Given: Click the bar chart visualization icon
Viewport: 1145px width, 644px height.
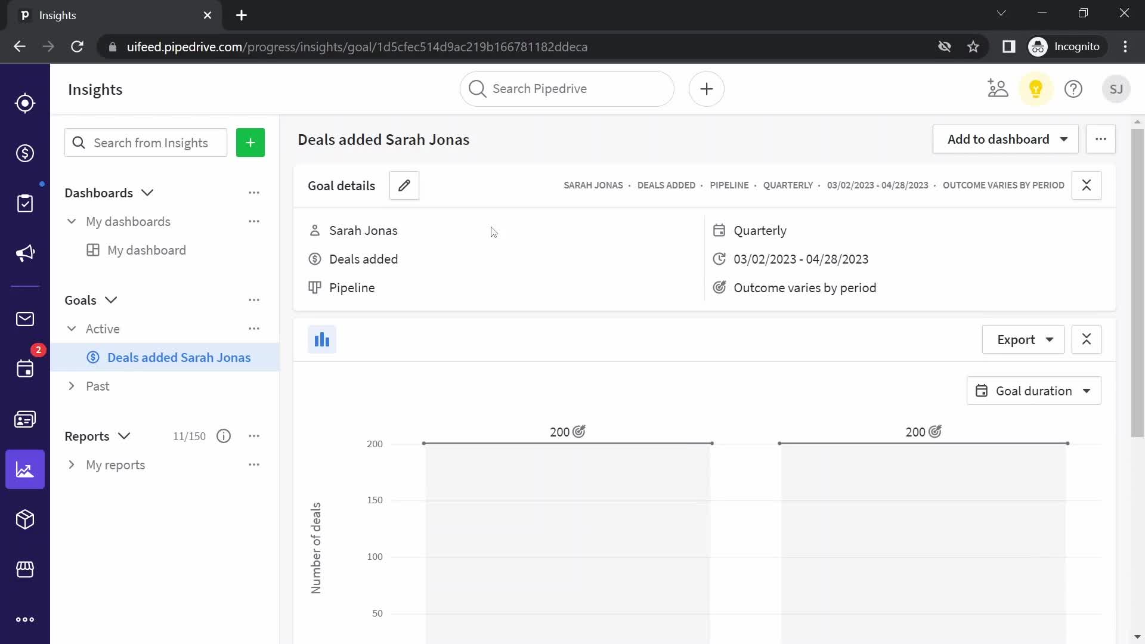Looking at the screenshot, I should coord(321,339).
